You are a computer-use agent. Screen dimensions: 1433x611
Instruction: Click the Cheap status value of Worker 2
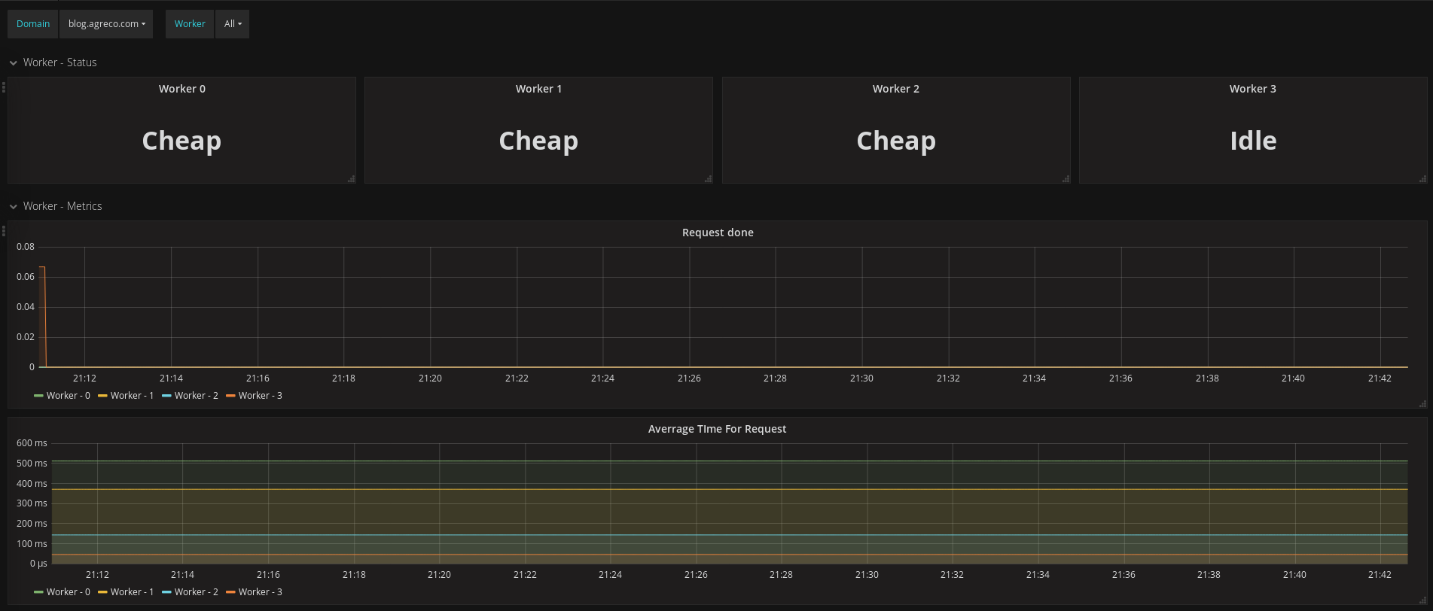tap(896, 141)
